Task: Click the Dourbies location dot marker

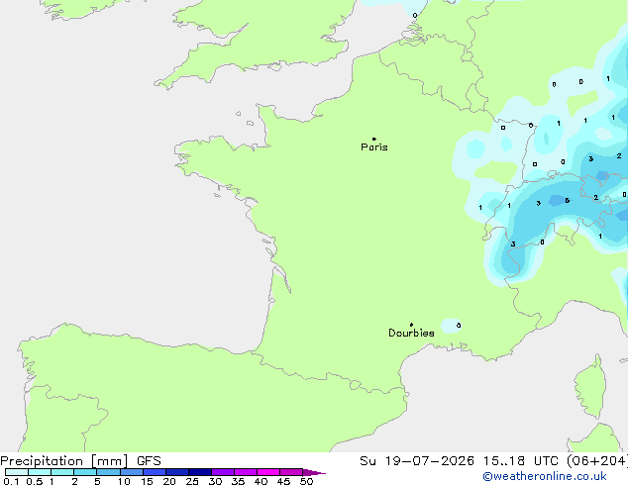Action: click(411, 325)
